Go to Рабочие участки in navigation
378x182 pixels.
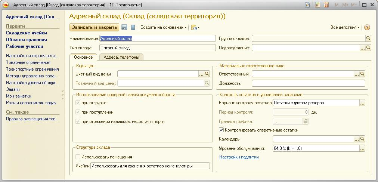25,46
